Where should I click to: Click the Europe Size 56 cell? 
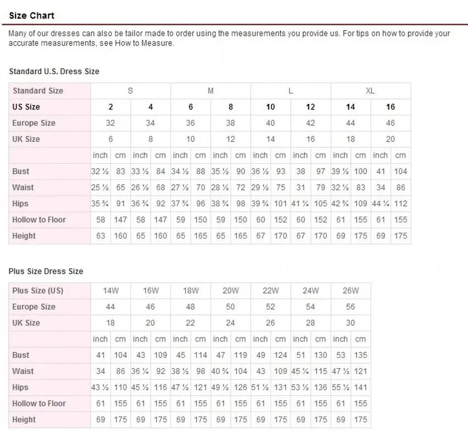point(350,307)
